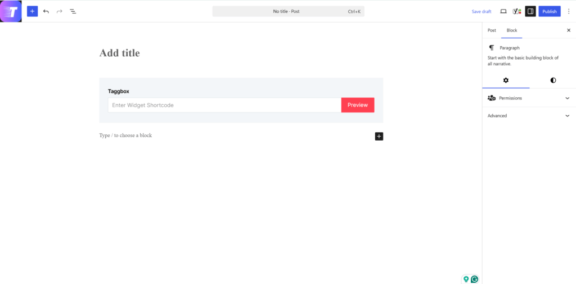The height and width of the screenshot is (284, 576).
Task: Click Save draft
Action: pyautogui.click(x=481, y=11)
